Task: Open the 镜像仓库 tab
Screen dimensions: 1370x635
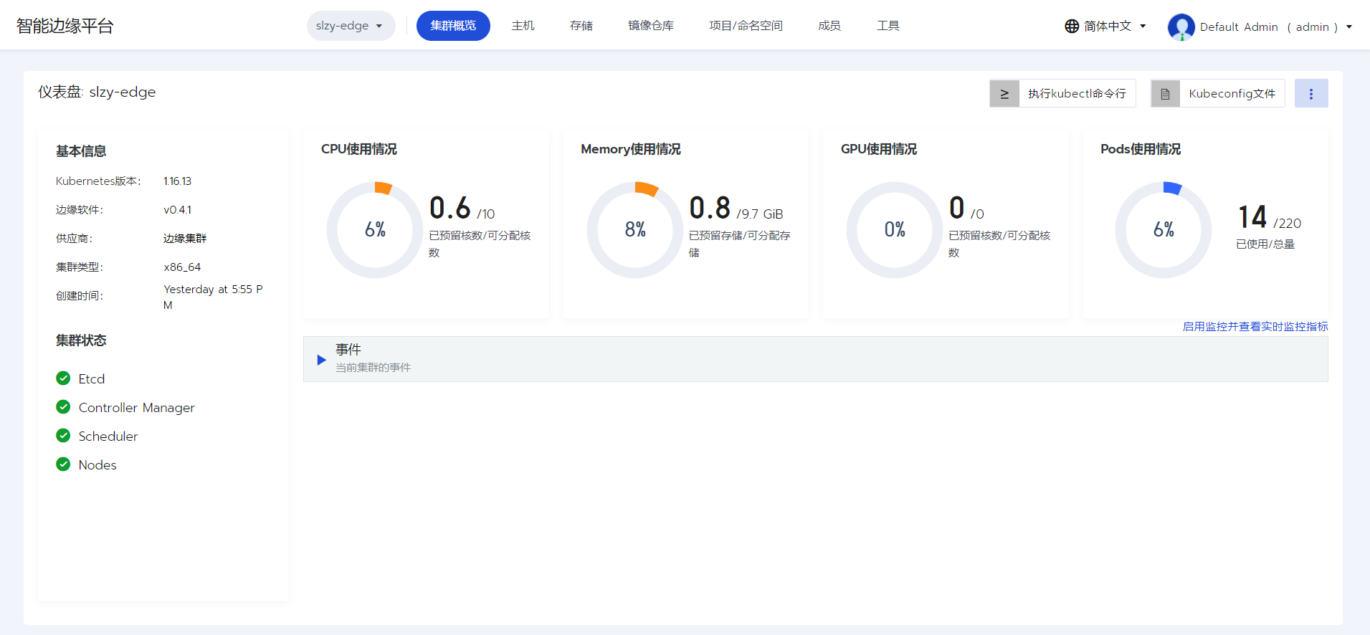Action: tap(650, 26)
